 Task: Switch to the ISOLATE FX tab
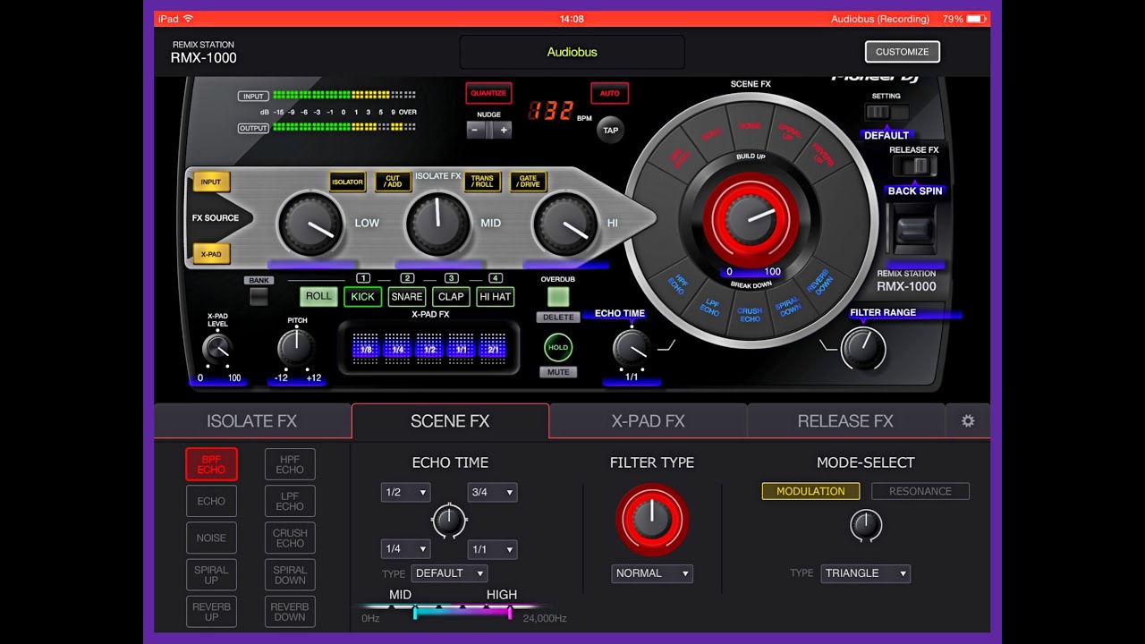(x=251, y=420)
